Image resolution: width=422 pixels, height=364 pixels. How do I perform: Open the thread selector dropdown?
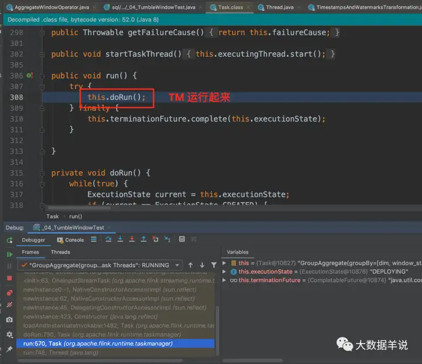tap(100, 265)
